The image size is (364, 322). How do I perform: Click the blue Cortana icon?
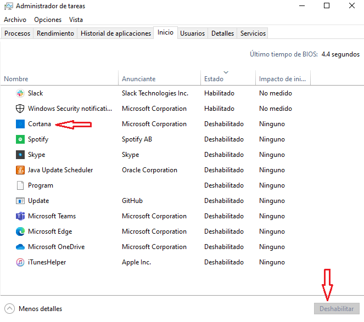20,124
